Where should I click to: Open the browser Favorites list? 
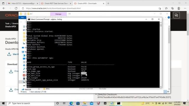(x=166, y=8)
